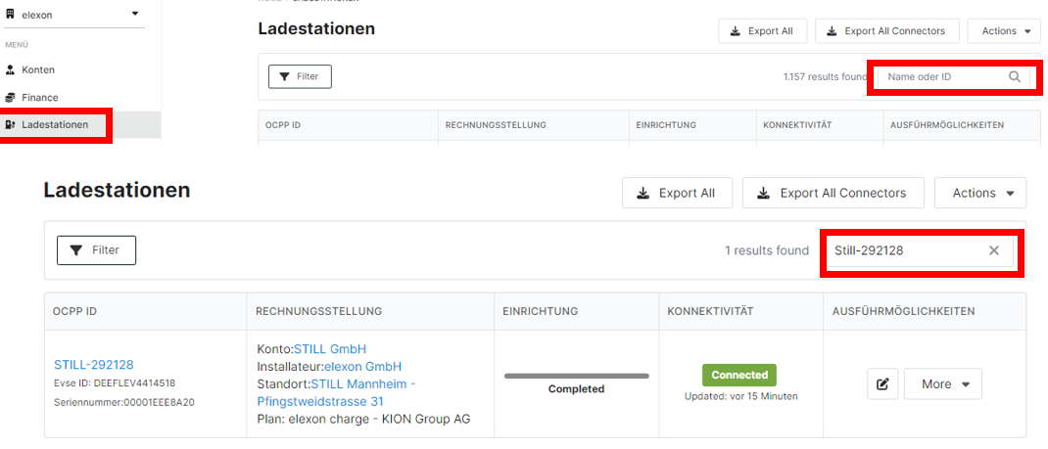This screenshot has height=449, width=1048.
Task: Click the Completed progress bar
Action: pos(576,377)
